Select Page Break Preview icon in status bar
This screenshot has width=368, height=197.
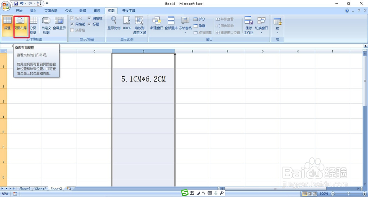314,193
